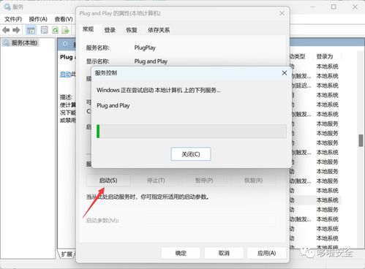Screen dimensions: 365x269
Task: Close the 服务控制 dialog with X
Action: (x=285, y=73)
